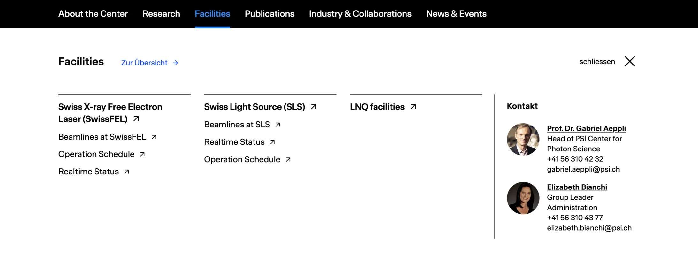Open Industry & Collaborations menu

(360, 14)
